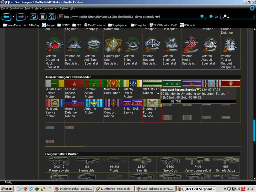Open the Google bookmark

click(x=48, y=25)
